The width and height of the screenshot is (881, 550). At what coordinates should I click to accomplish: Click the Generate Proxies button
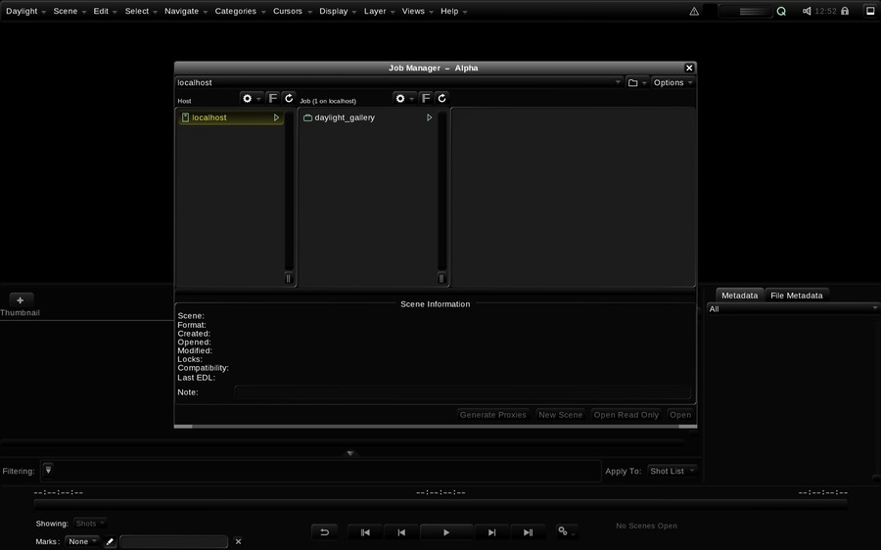492,415
